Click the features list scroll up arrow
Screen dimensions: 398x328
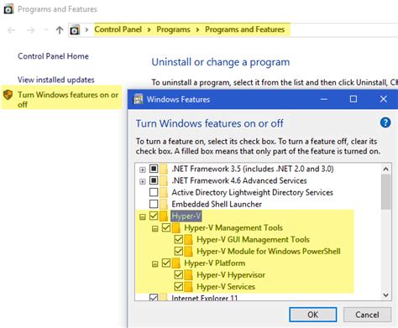click(x=386, y=169)
